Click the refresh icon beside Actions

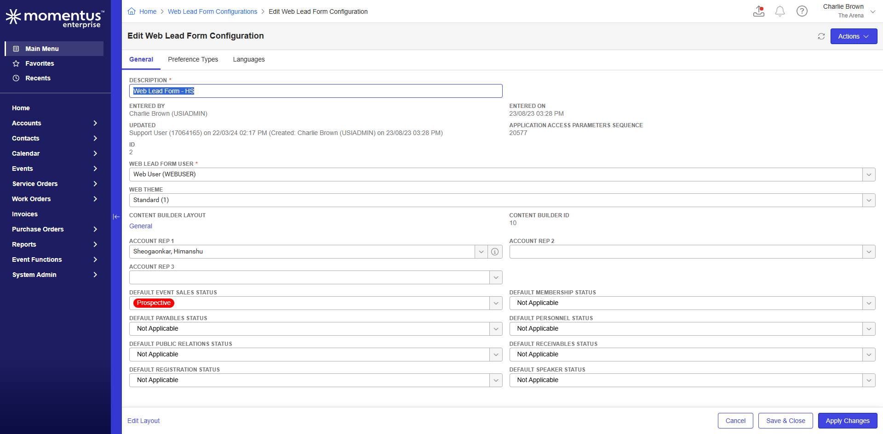tap(821, 36)
